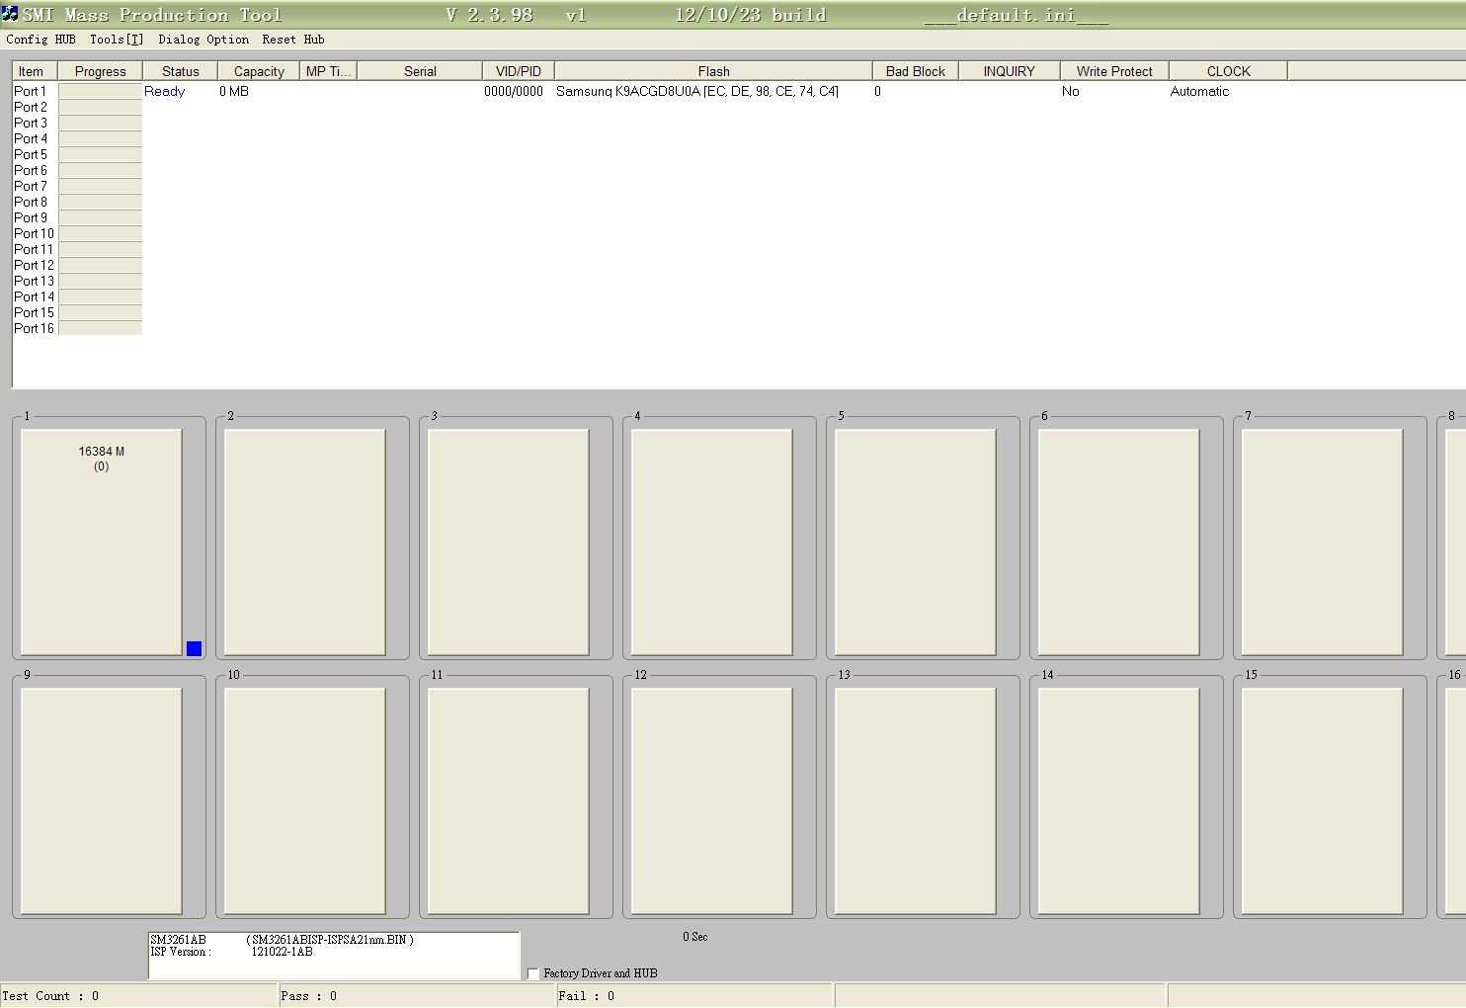The height and width of the screenshot is (1008, 1466).
Task: Click the Port 6 progress bar
Action: [x=100, y=170]
